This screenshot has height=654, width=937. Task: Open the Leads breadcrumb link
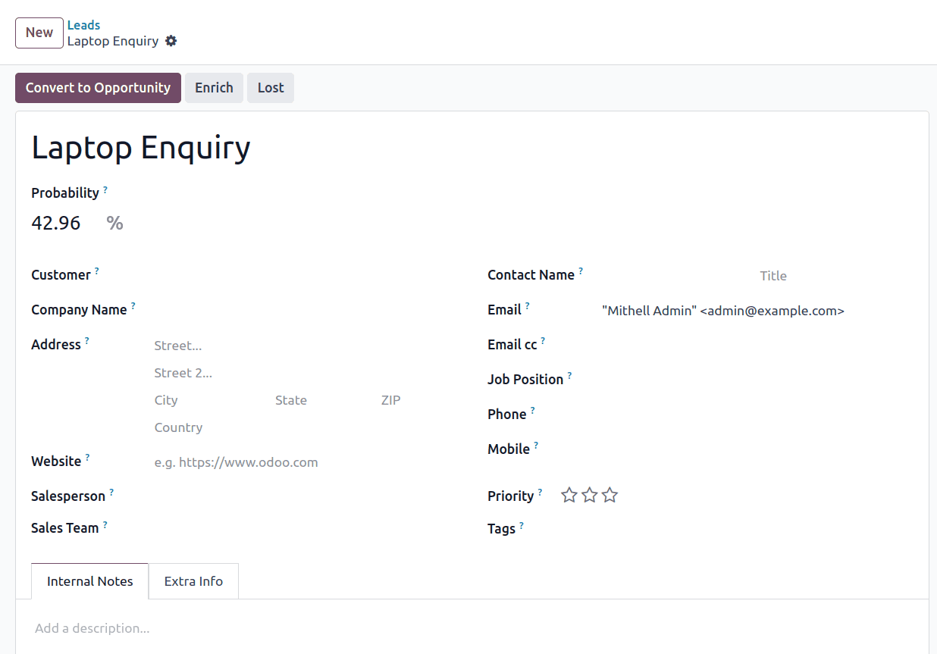coord(83,25)
